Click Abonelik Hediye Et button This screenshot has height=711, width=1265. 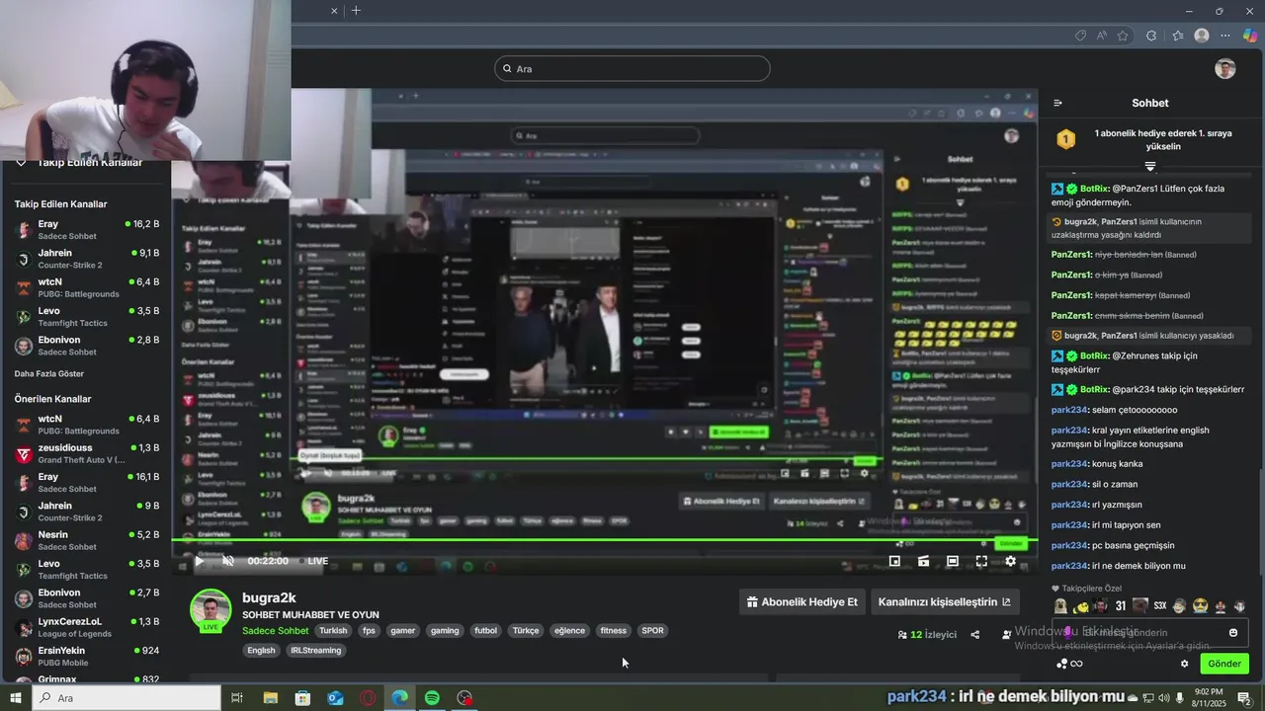click(801, 602)
